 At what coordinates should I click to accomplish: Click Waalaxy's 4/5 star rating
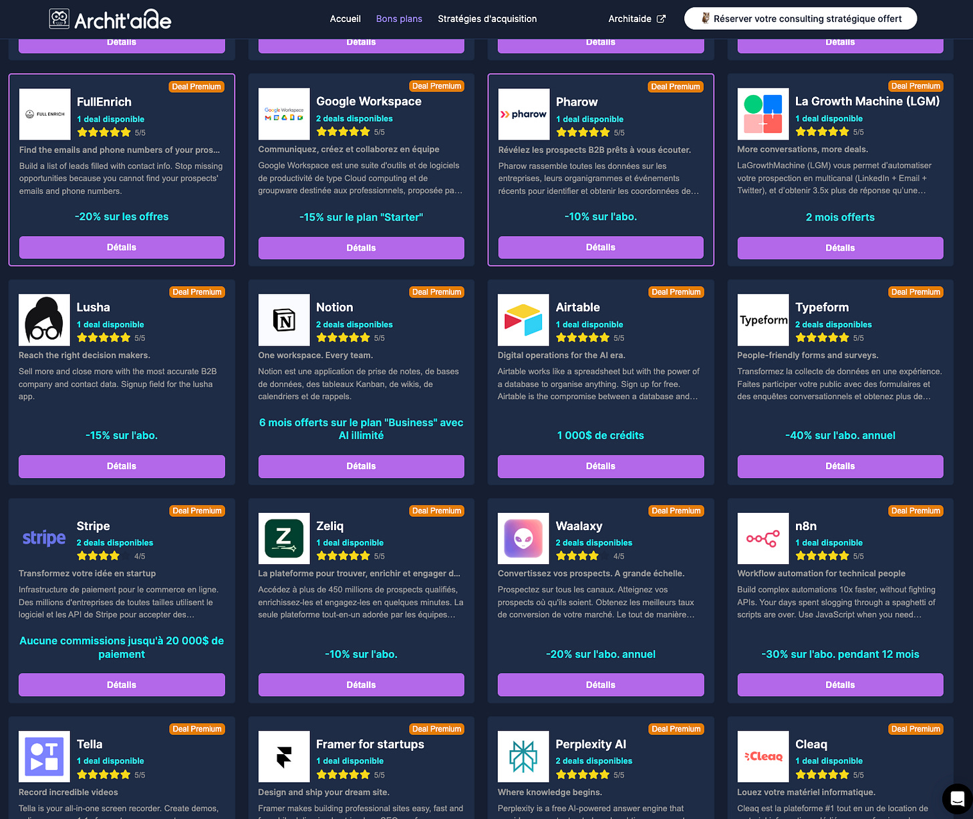tap(590, 556)
